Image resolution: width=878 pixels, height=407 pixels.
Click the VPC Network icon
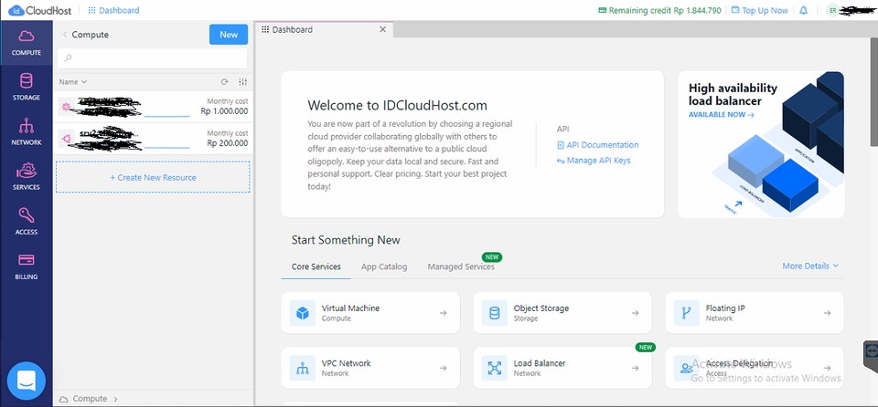coord(303,368)
